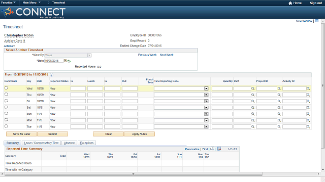
Task: Open comment bubble for Wed 10/28
Action: pos(6,88)
